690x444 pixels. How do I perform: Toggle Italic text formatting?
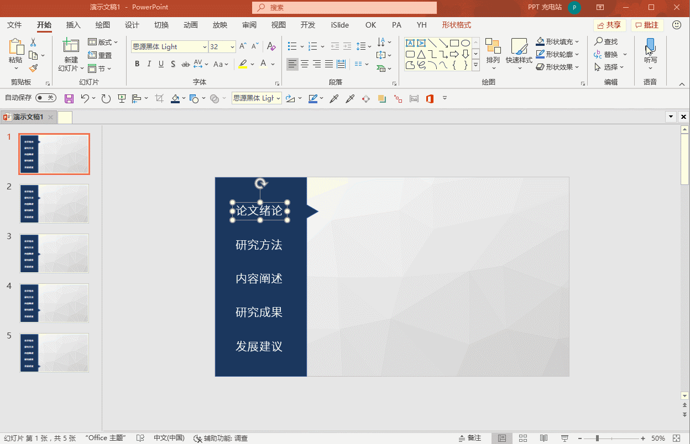149,64
